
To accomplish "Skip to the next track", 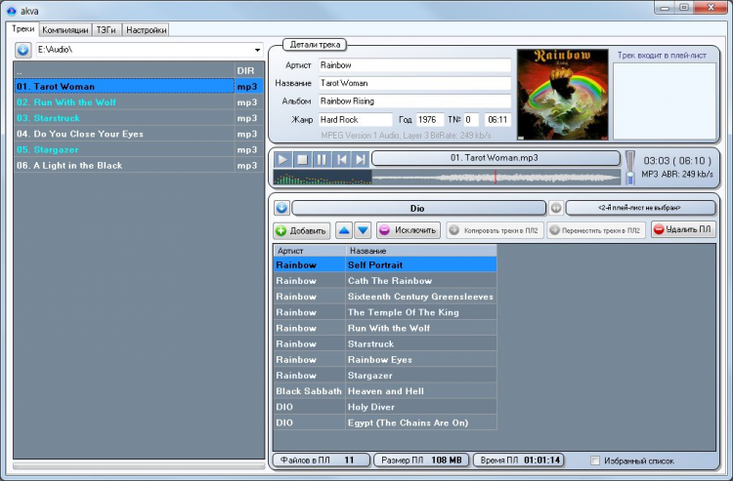I will click(360, 160).
